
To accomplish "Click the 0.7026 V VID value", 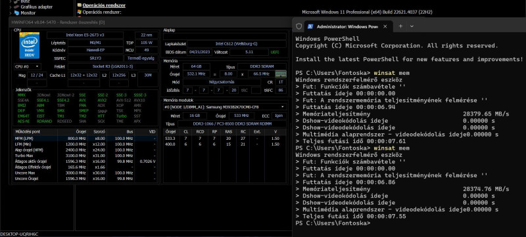I will [147, 162].
